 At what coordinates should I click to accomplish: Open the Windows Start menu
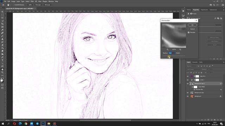coord(3,124)
